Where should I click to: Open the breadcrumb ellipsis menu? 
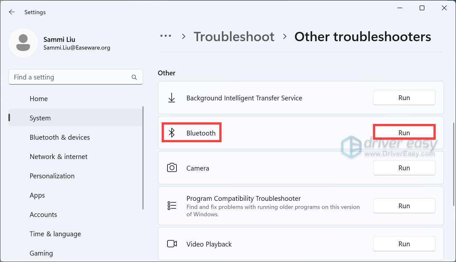(166, 36)
